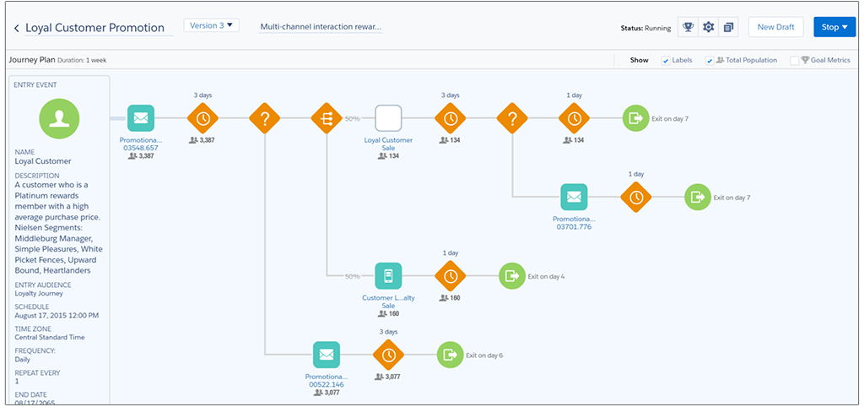This screenshot has width=864, height=407.
Task: Click the Loyal Customer Promotion journey title
Action: point(94,28)
